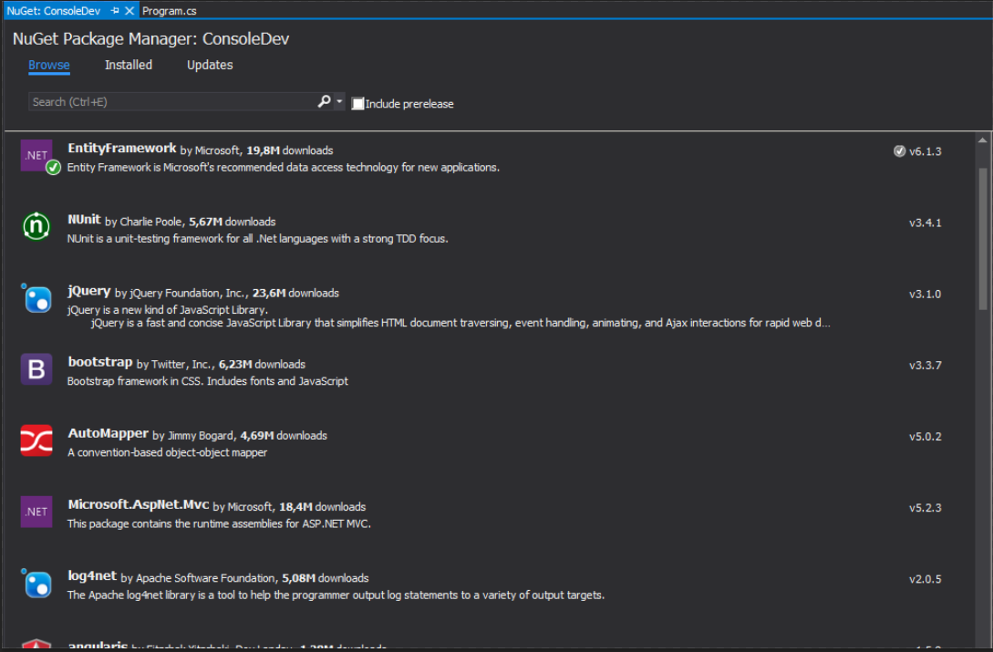Click the Apache log4net library description
Viewport: 993px width, 652px height.
tap(336, 595)
